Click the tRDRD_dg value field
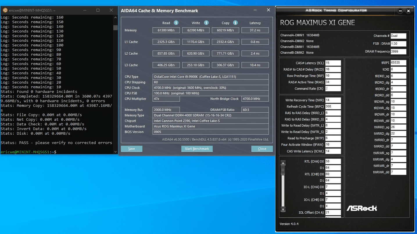The width and height of the screenshot is (417, 234). coord(398,82)
